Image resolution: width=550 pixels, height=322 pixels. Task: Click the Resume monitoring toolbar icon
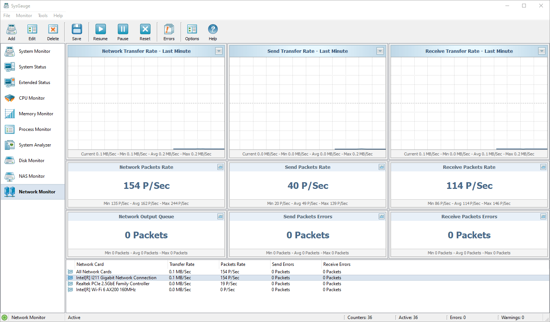(x=100, y=32)
